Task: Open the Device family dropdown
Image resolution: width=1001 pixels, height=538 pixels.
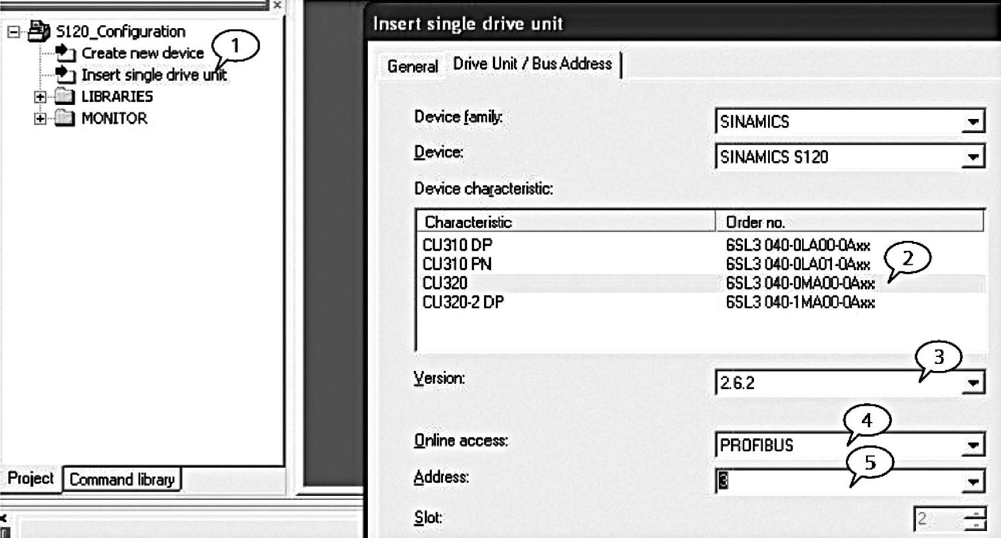Action: click(x=973, y=122)
